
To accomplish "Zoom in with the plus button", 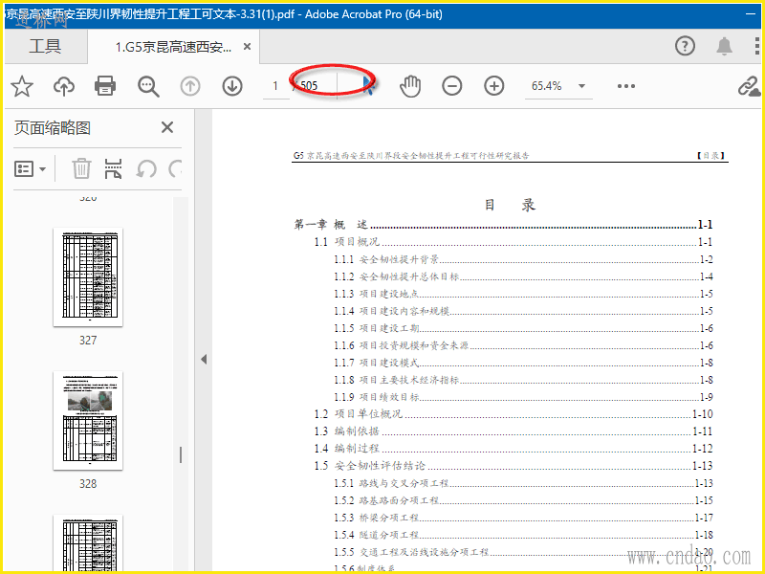I will pos(494,86).
